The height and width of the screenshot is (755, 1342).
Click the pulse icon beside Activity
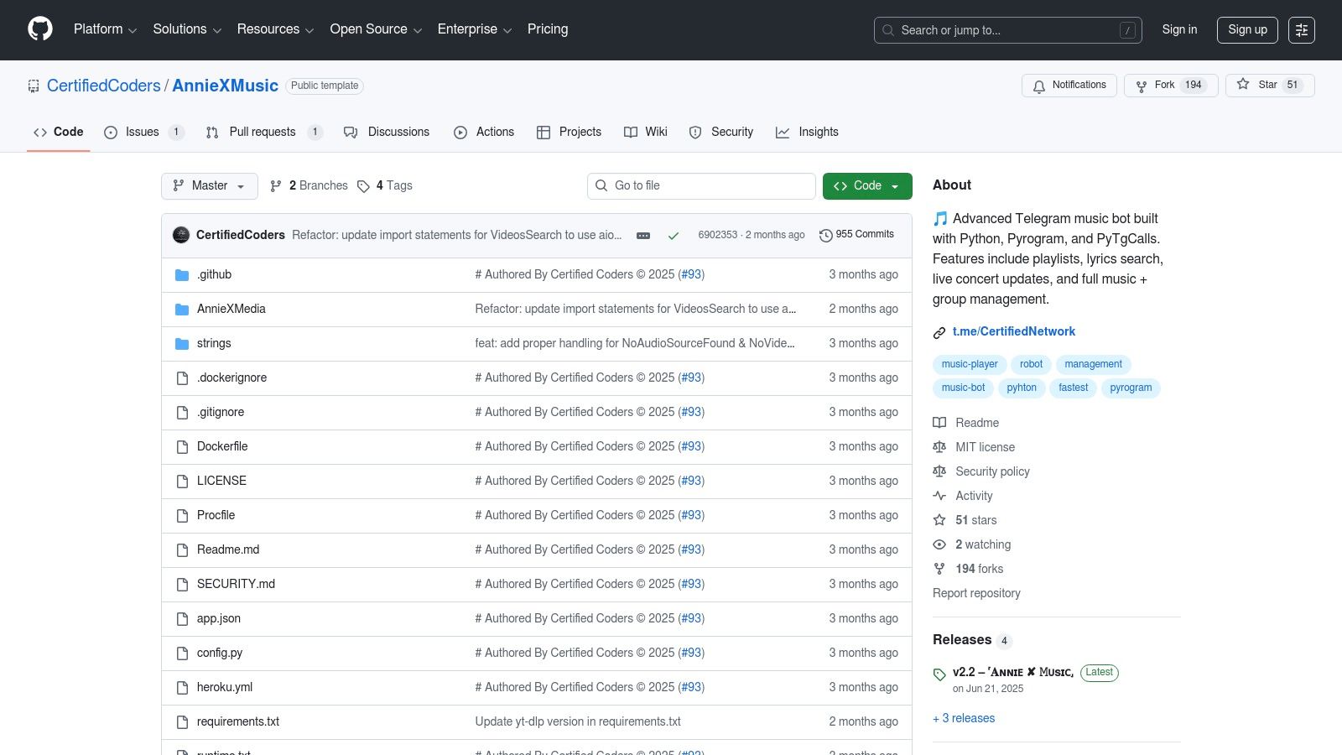pos(939,496)
